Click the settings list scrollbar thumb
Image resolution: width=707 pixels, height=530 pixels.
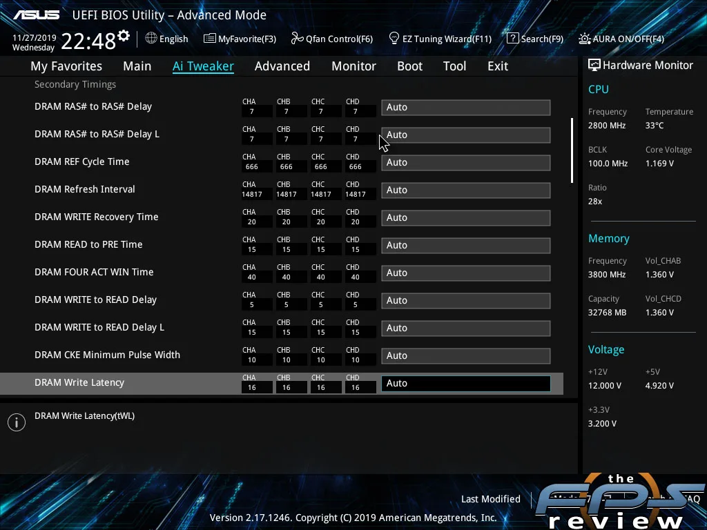pos(572,150)
